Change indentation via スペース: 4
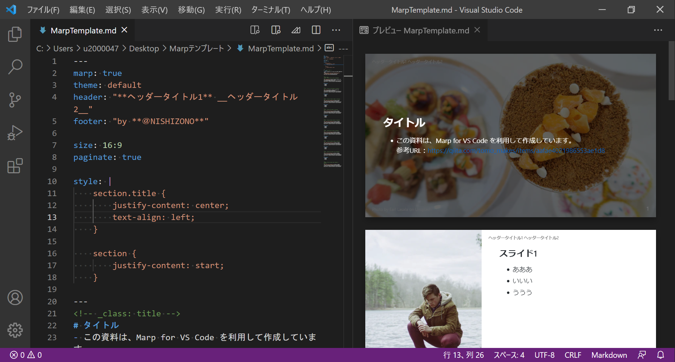This screenshot has width=675, height=362. (509, 355)
